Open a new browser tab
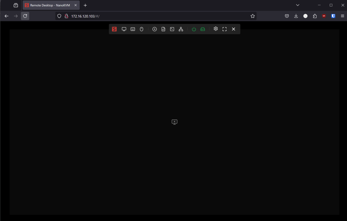347x221 pixels. pos(85,5)
